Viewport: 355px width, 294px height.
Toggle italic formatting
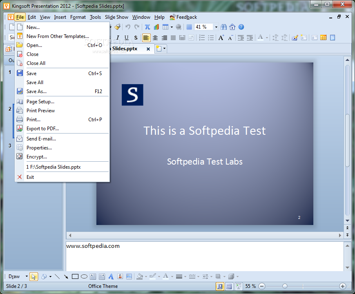118,38
